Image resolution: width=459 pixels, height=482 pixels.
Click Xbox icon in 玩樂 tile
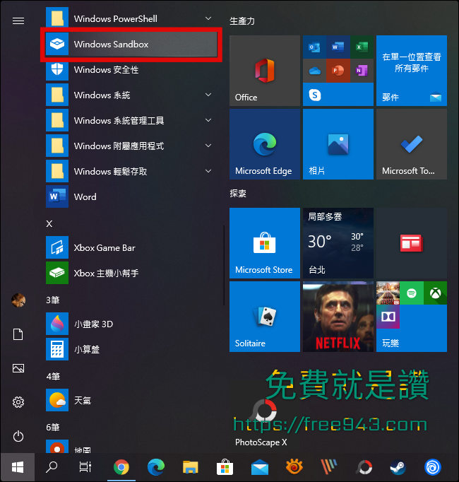point(435,293)
